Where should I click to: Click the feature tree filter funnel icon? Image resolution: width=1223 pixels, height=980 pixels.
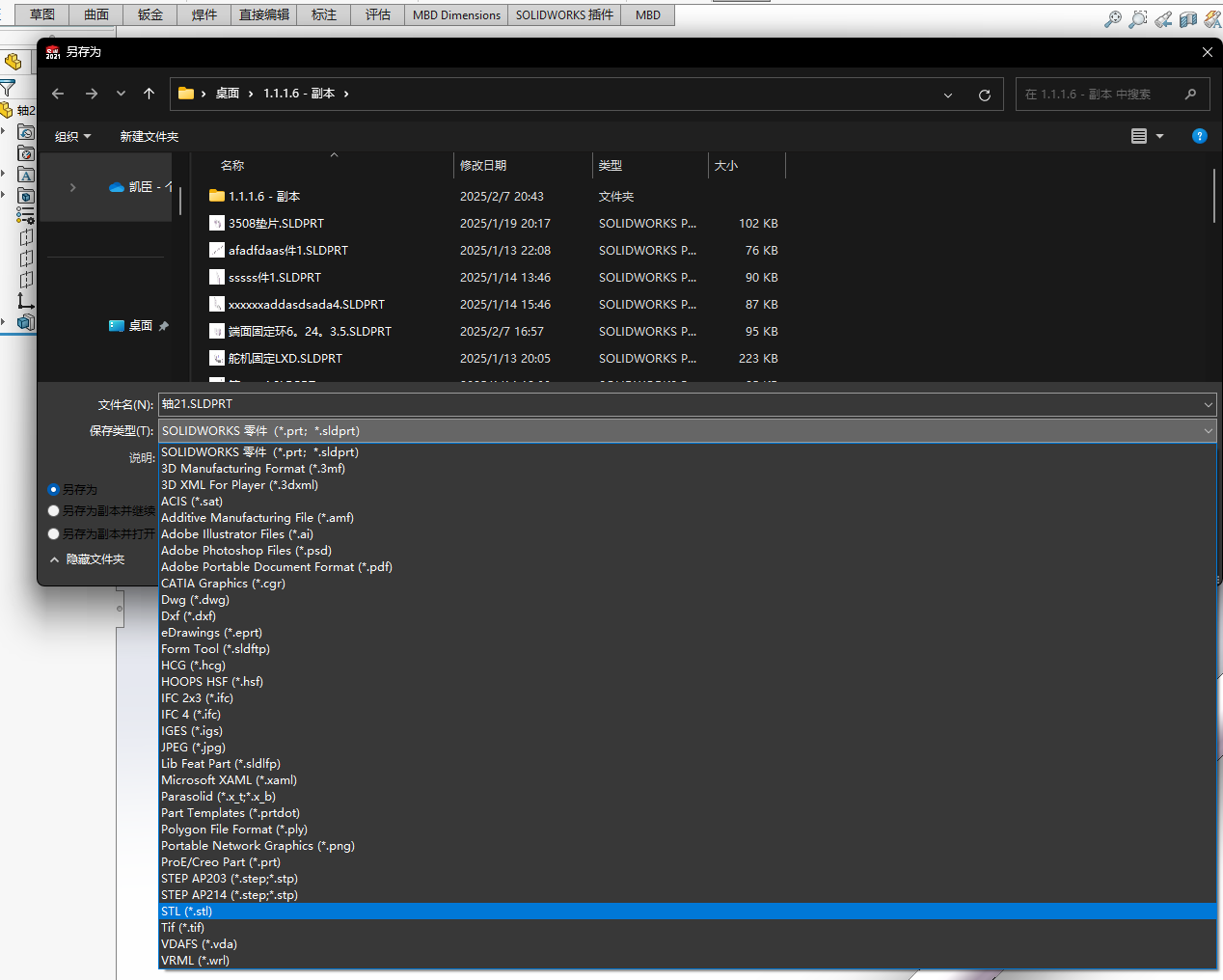pyautogui.click(x=8, y=88)
